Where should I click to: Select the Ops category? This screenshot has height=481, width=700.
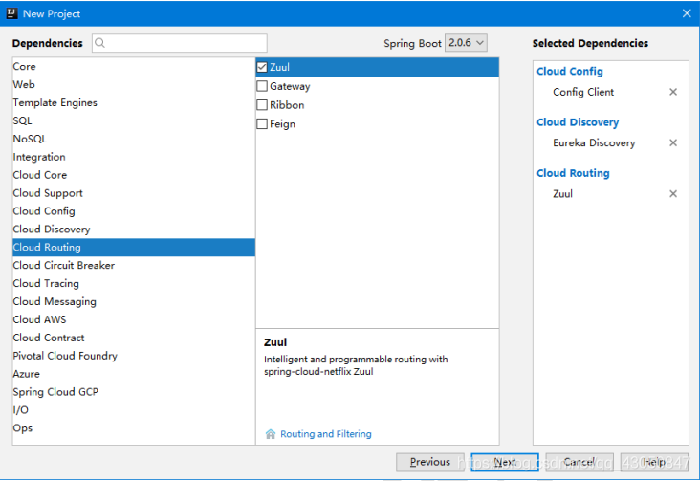tap(134, 428)
